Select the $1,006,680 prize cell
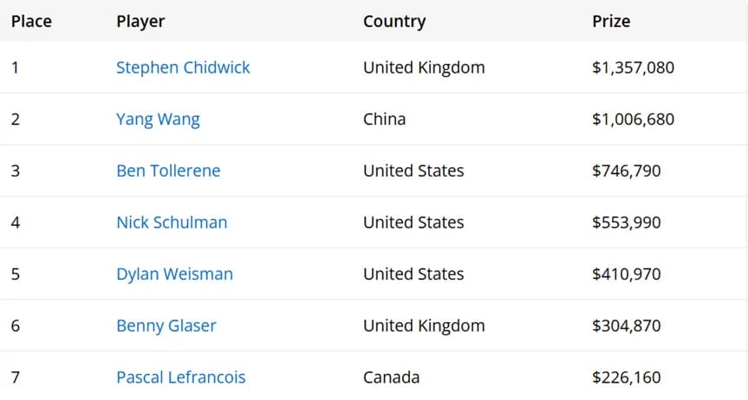 pyautogui.click(x=633, y=119)
